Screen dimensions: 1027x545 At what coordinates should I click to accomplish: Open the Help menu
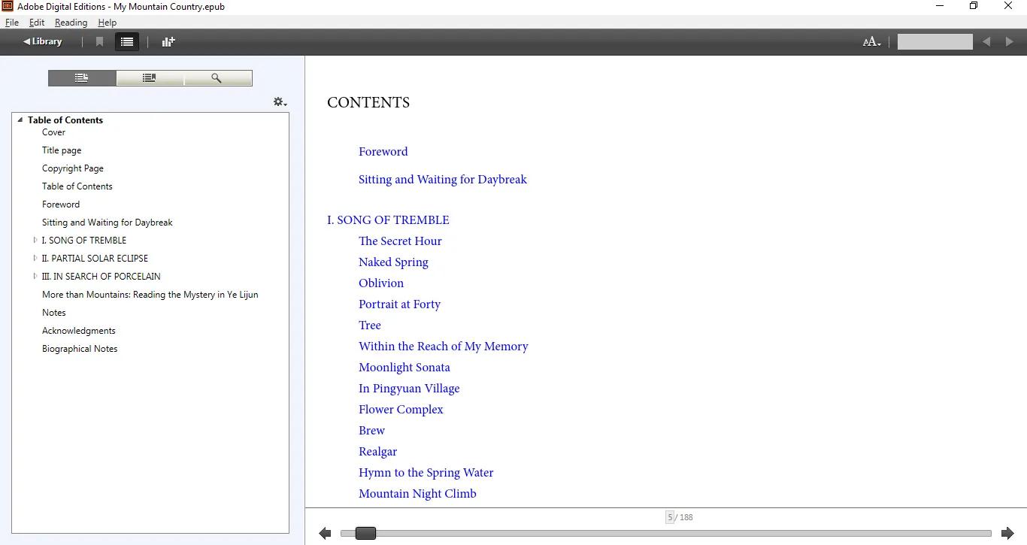(x=107, y=23)
